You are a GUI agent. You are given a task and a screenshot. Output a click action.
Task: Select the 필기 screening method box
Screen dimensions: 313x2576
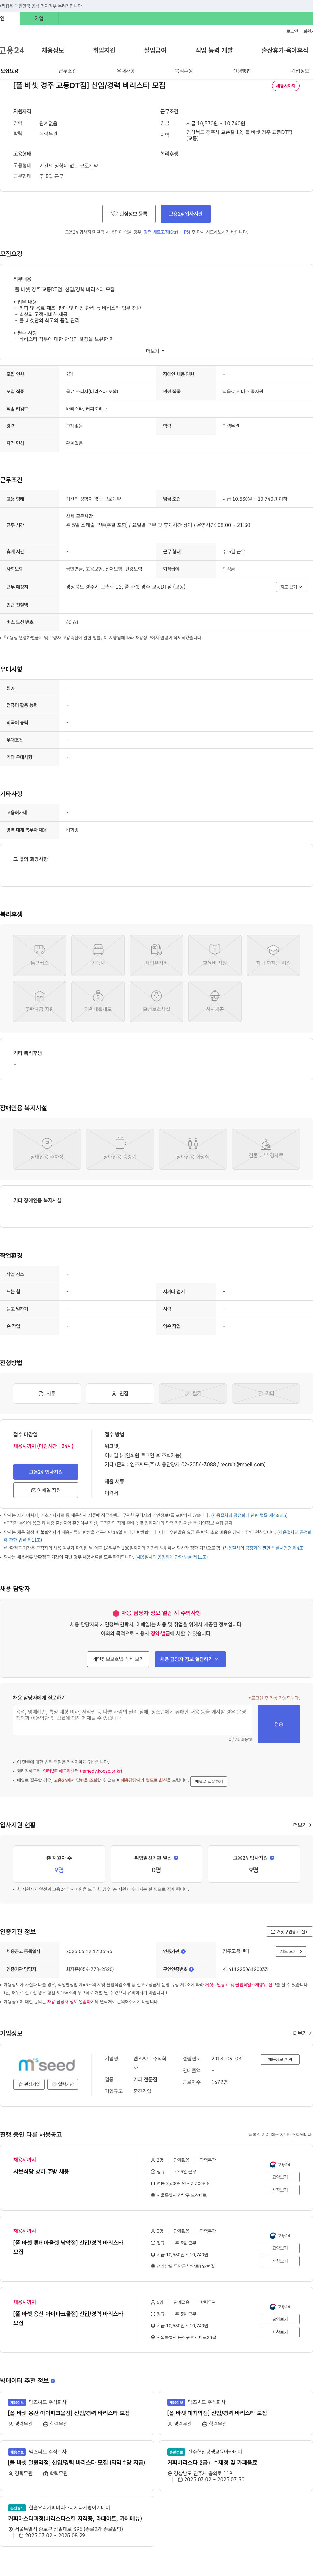[193, 1393]
